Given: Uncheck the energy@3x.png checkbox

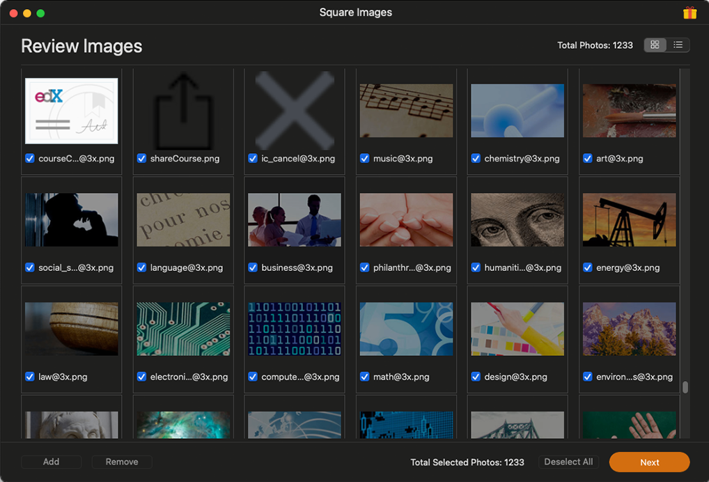Looking at the screenshot, I should (x=587, y=267).
